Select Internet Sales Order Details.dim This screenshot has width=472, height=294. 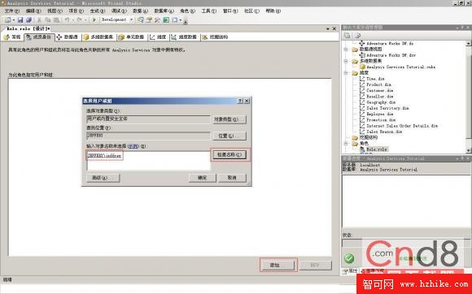point(402,126)
